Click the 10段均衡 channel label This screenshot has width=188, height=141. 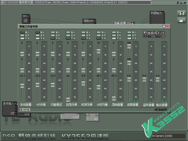(102, 105)
